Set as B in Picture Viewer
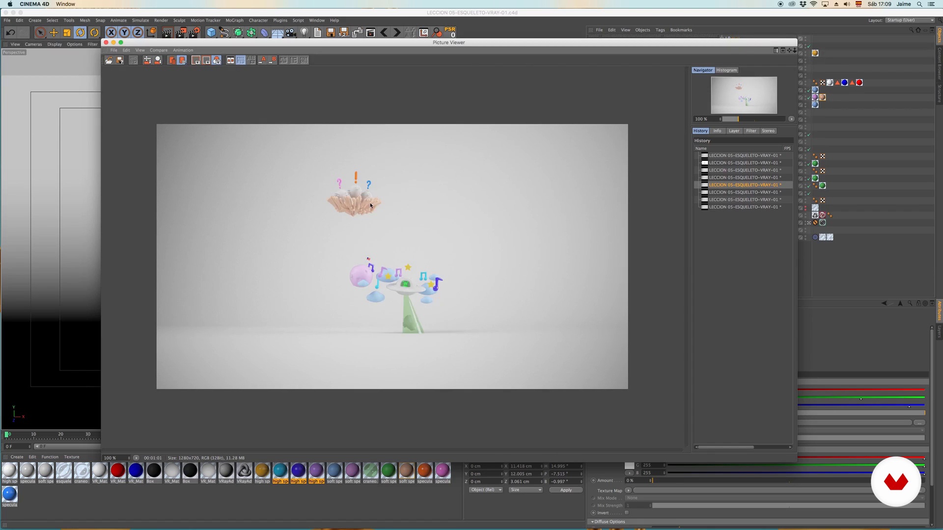943x530 pixels. (273, 60)
